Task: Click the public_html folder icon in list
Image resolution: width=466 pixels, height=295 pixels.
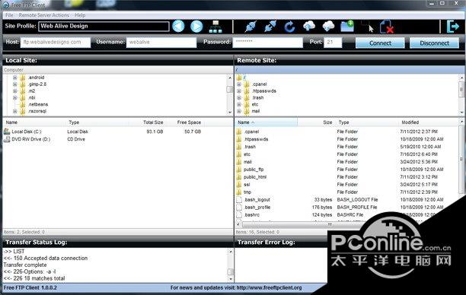Action: [x=239, y=177]
